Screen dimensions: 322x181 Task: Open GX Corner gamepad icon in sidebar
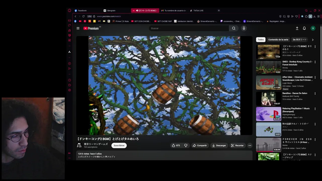[69, 20]
